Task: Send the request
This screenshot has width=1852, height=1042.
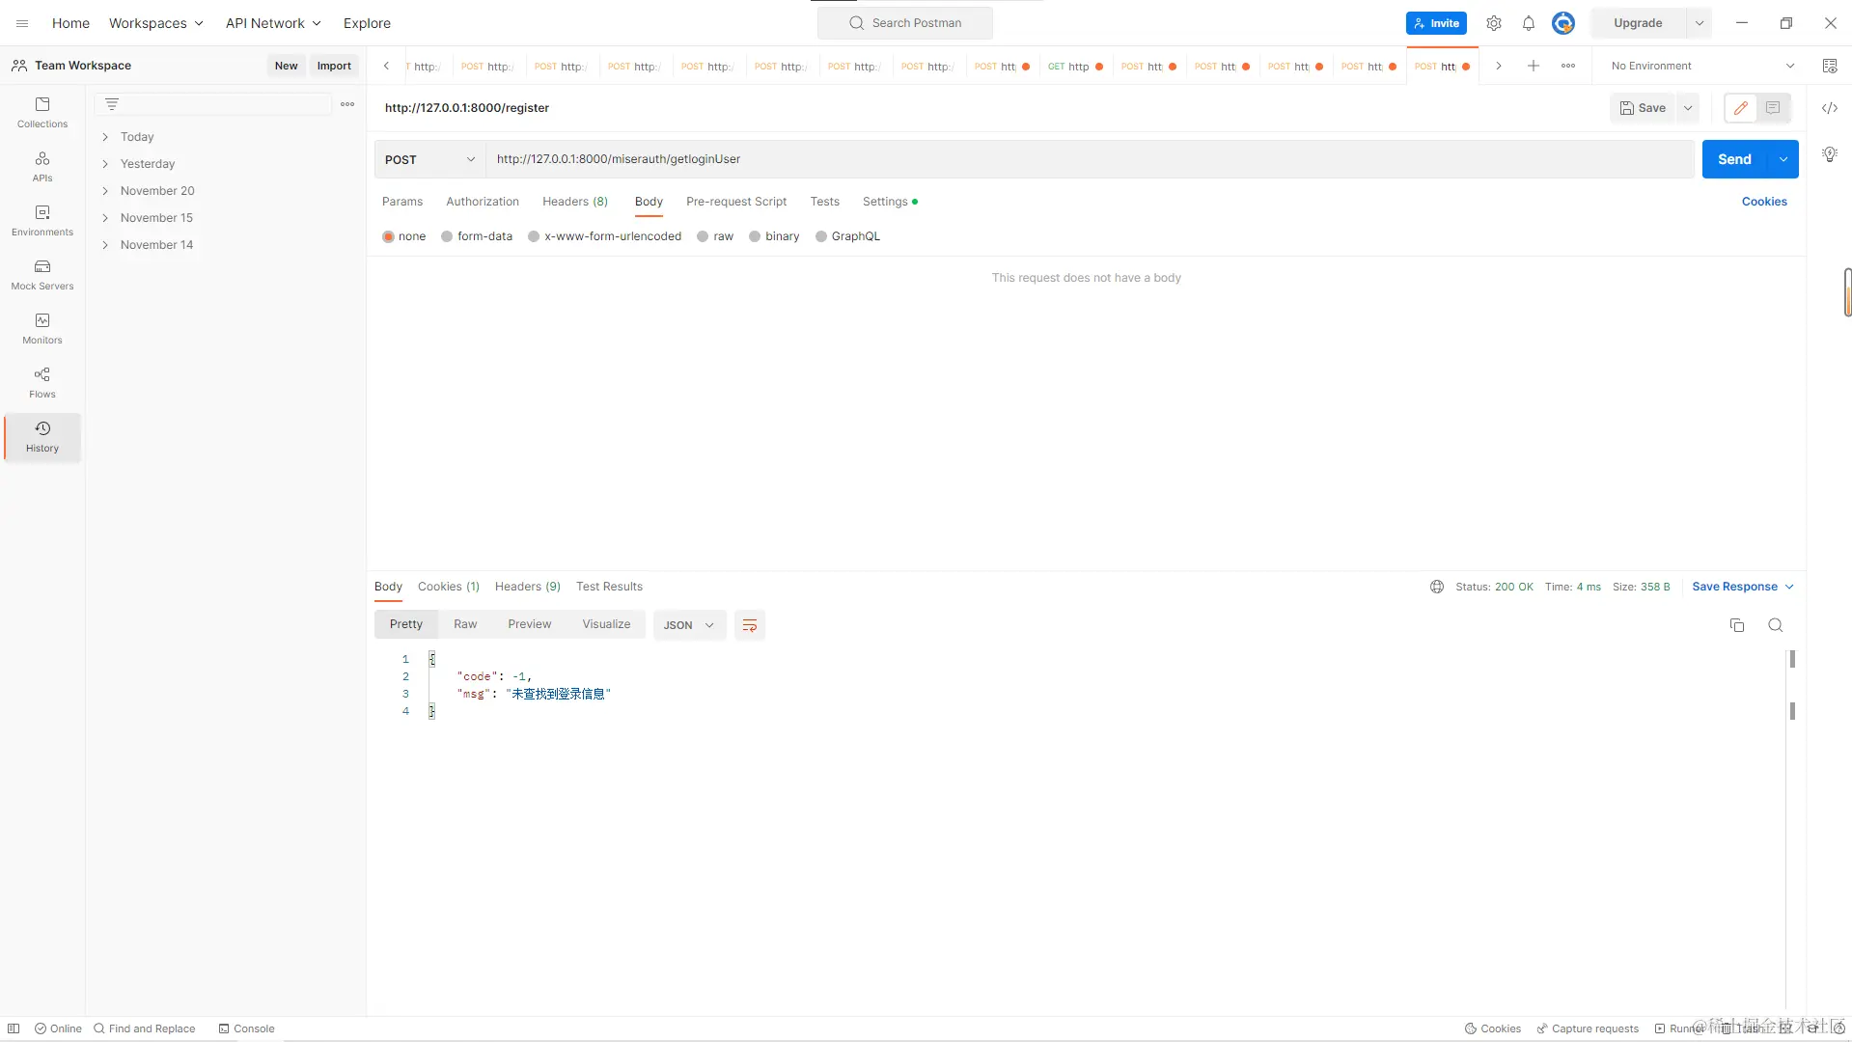Action: (1734, 159)
